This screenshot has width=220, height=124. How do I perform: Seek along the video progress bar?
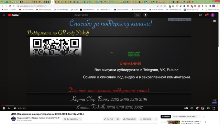click(109, 105)
